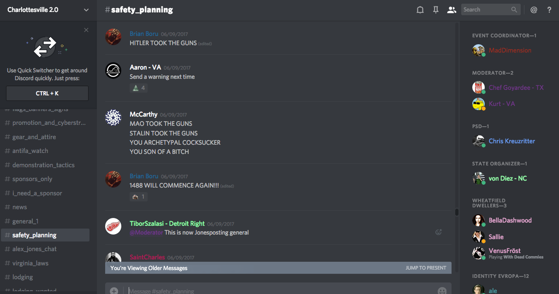Click JUMP TO PRESENT button

pyautogui.click(x=426, y=268)
